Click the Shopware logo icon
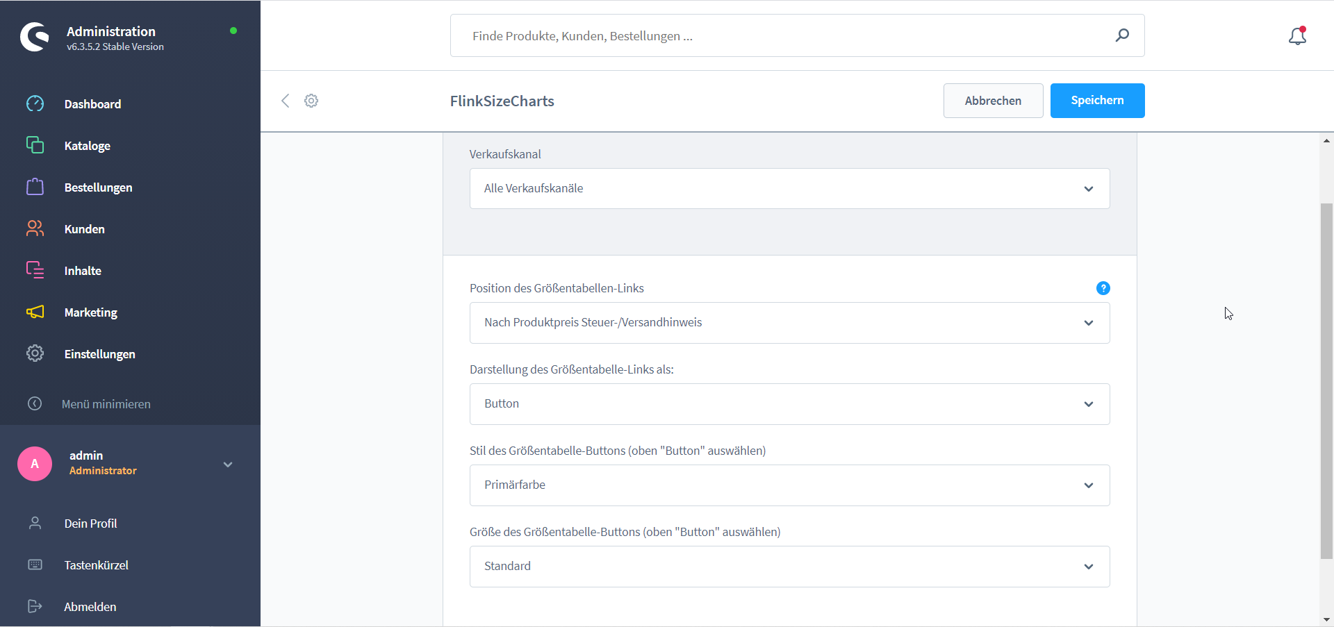The image size is (1334, 627). coord(34,37)
